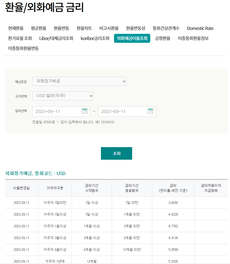
Task: Expand the USD:달러(미국) country dropdown
Action: pos(63,96)
